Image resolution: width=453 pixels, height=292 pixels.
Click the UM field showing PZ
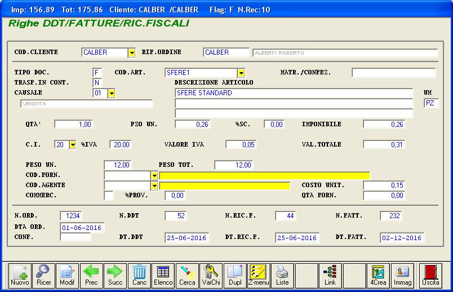pyautogui.click(x=431, y=103)
